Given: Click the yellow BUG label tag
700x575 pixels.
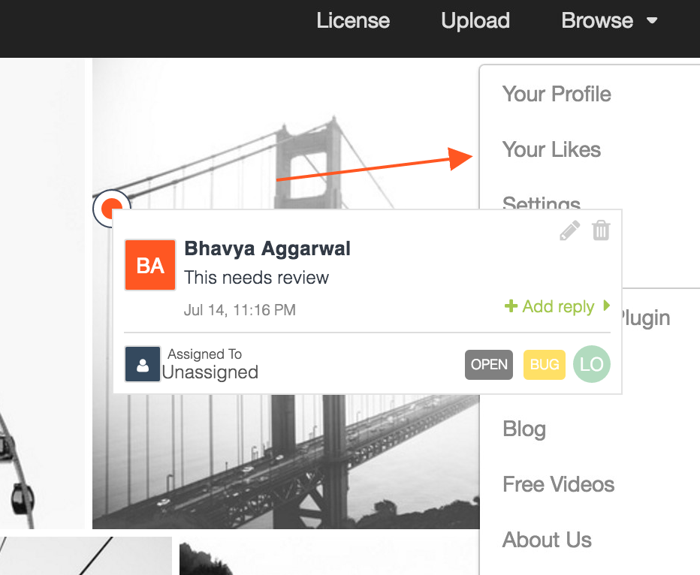Looking at the screenshot, I should pyautogui.click(x=544, y=364).
